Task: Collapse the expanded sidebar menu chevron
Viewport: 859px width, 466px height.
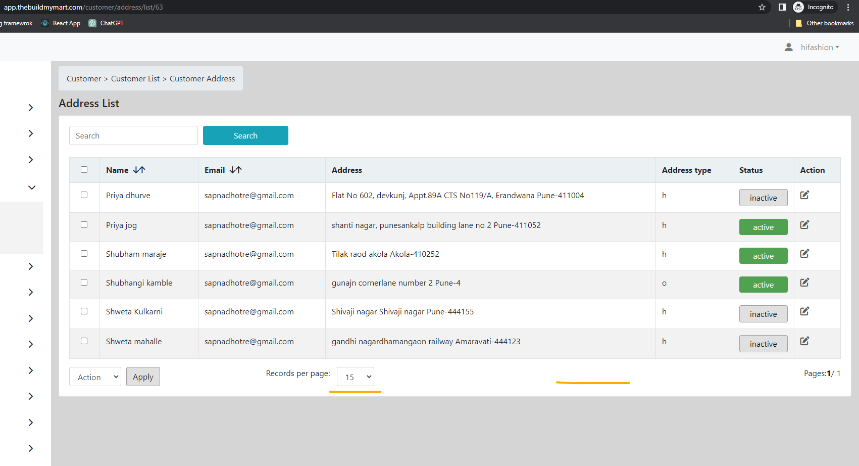Action: click(x=31, y=188)
